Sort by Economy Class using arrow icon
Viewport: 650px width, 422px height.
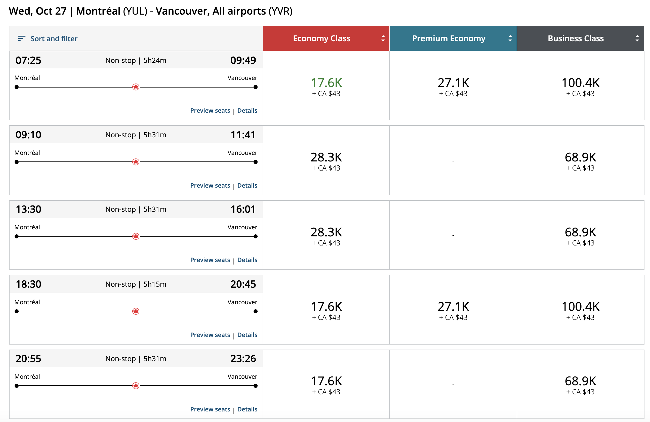point(383,38)
